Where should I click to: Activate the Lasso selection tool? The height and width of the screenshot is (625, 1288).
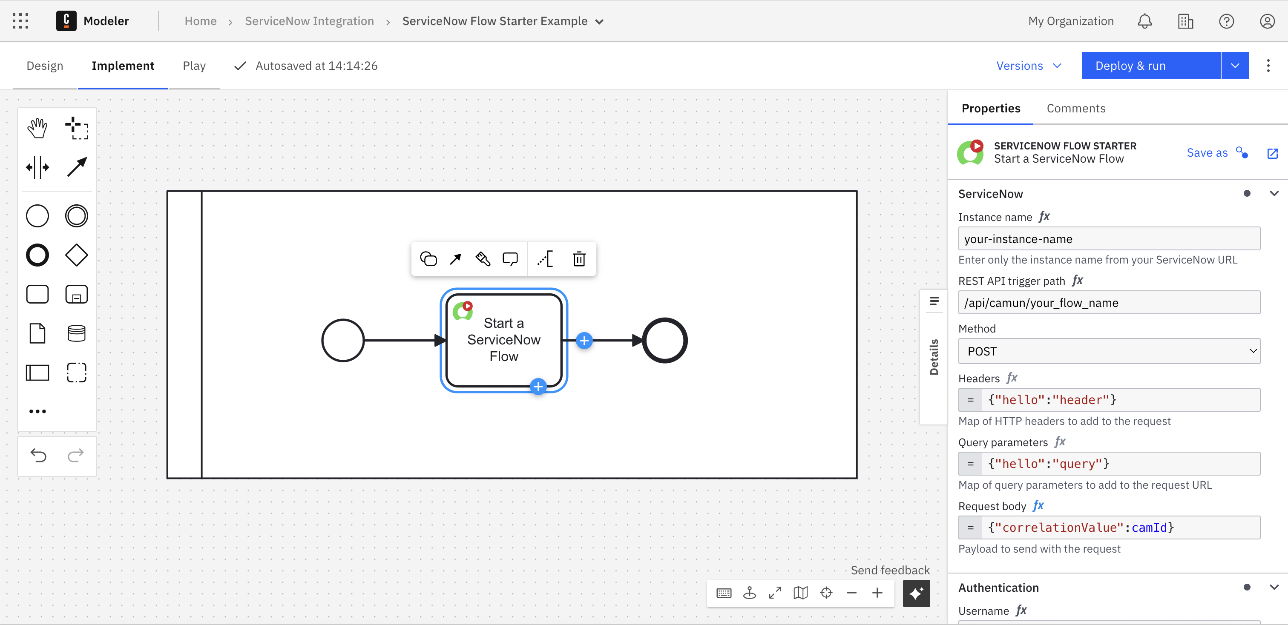pos(77,128)
